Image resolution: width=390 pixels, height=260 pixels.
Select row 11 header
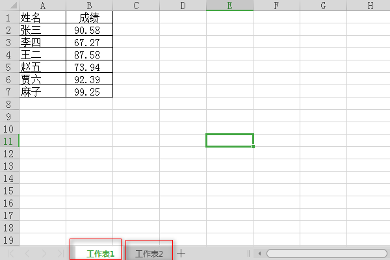pyautogui.click(x=10, y=140)
